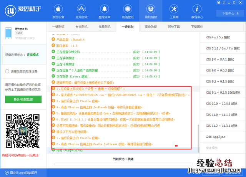Screen dimensions: 246x177
Task: Click the green check icon beside 正在读取数据
Action: point(53,58)
